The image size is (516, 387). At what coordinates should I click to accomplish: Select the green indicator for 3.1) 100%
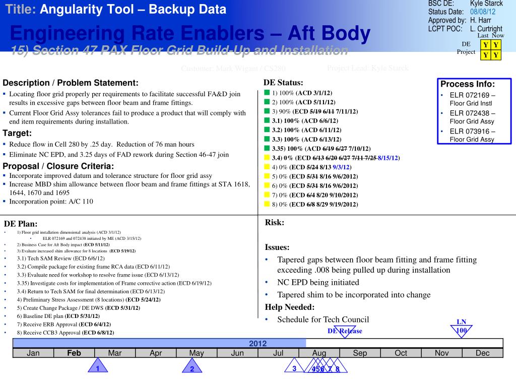(x=267, y=120)
